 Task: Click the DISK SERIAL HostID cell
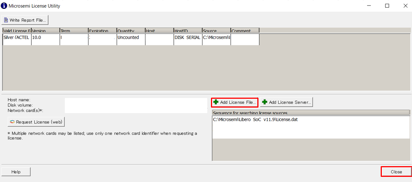(188, 39)
